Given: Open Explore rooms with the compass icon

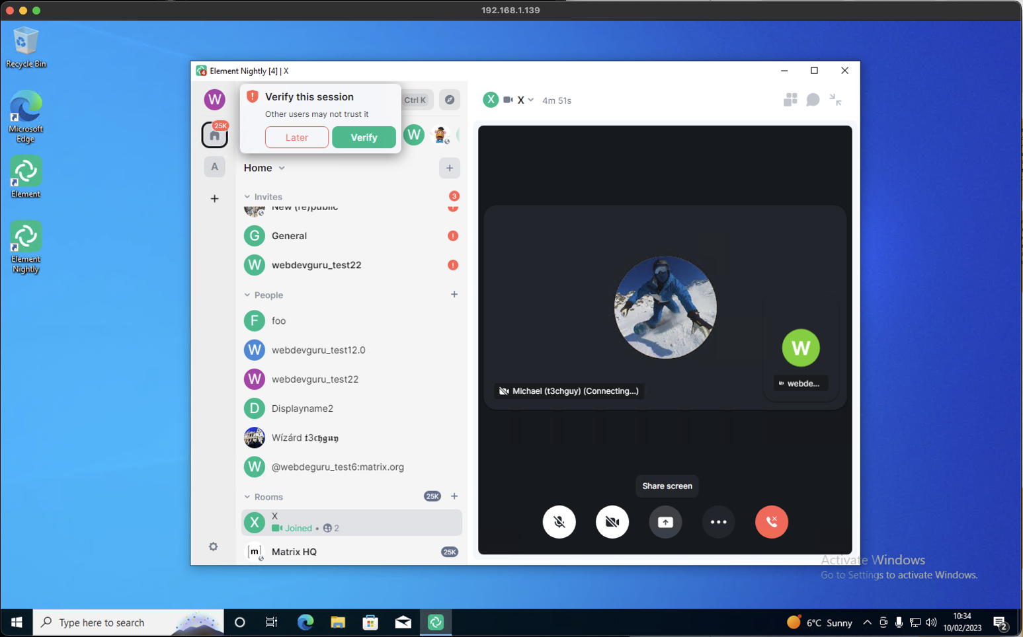Looking at the screenshot, I should tap(450, 99).
